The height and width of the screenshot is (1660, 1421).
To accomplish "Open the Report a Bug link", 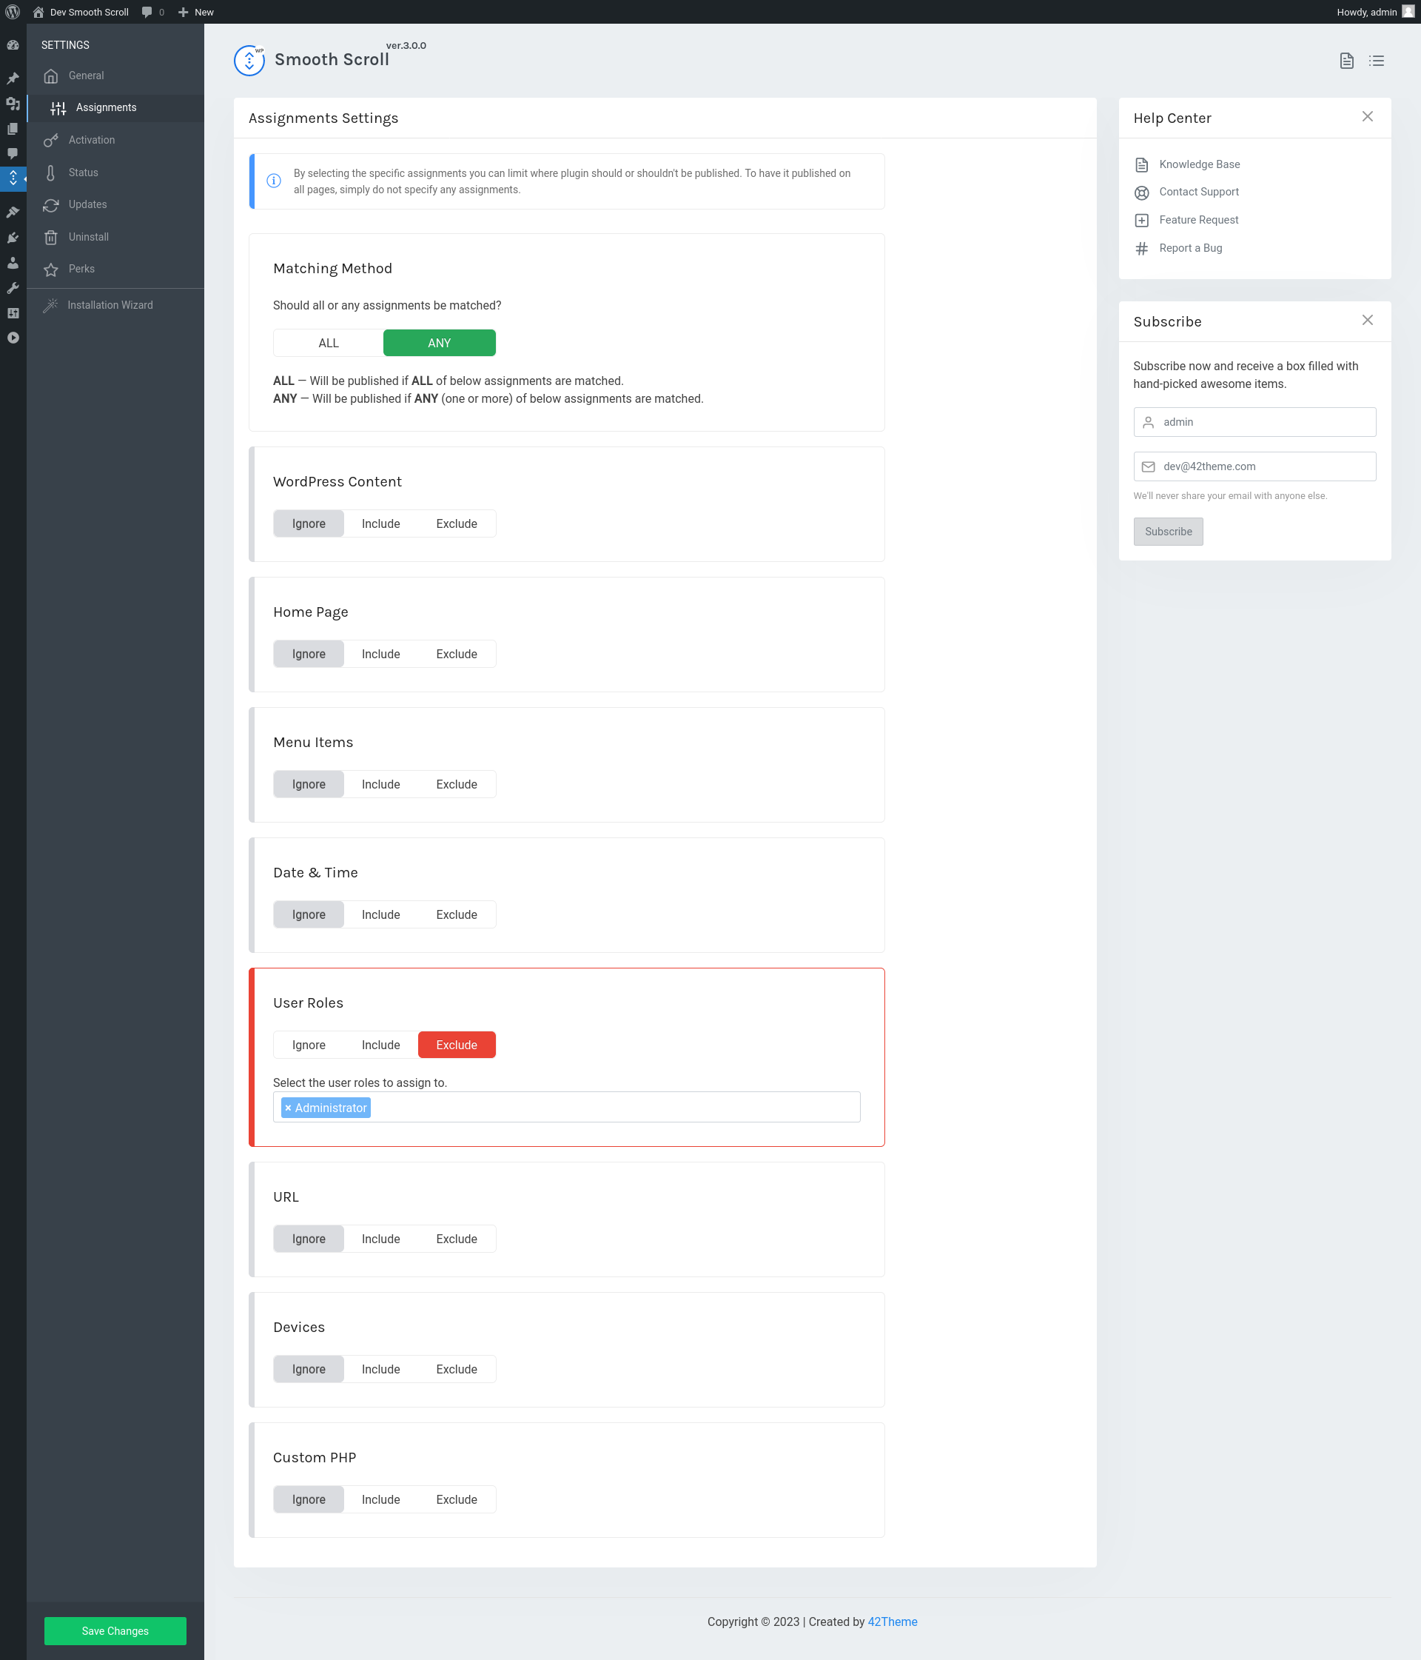I will [x=1189, y=248].
